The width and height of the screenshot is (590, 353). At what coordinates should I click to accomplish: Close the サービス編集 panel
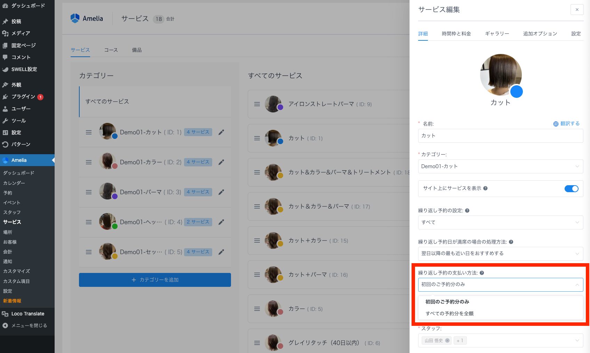577,10
